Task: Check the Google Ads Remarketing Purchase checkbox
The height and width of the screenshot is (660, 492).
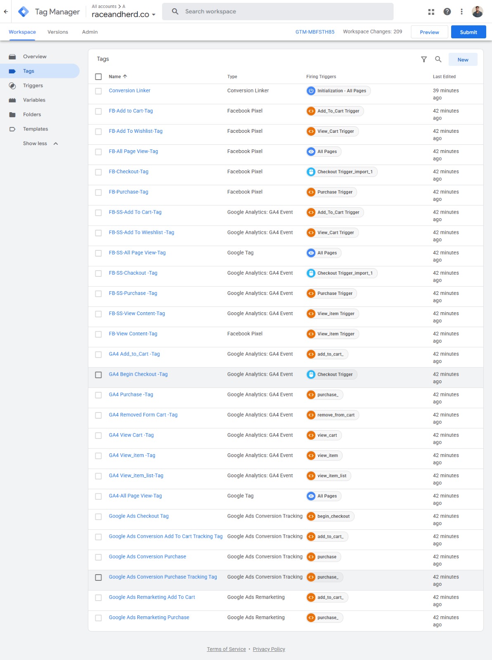Action: pyautogui.click(x=98, y=618)
